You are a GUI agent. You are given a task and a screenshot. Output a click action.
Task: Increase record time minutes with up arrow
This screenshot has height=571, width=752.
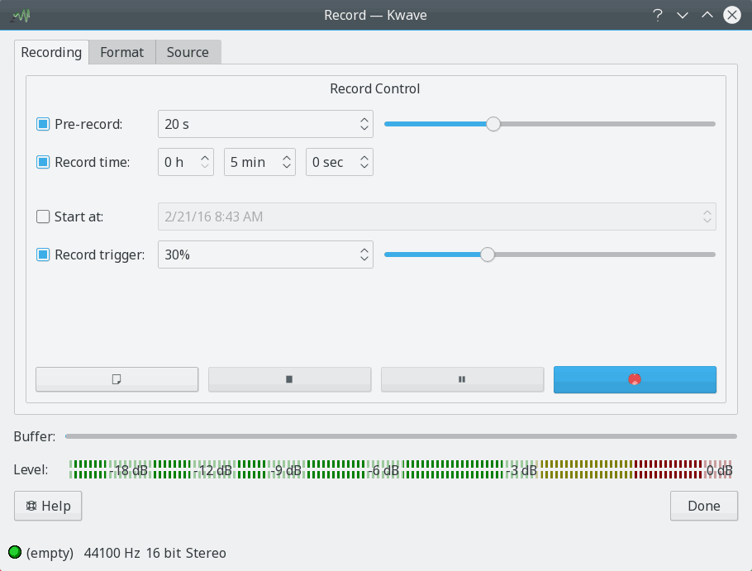286,158
